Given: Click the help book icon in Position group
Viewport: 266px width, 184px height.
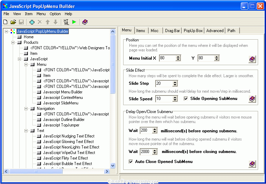Looking at the screenshot, I should click(x=252, y=59).
